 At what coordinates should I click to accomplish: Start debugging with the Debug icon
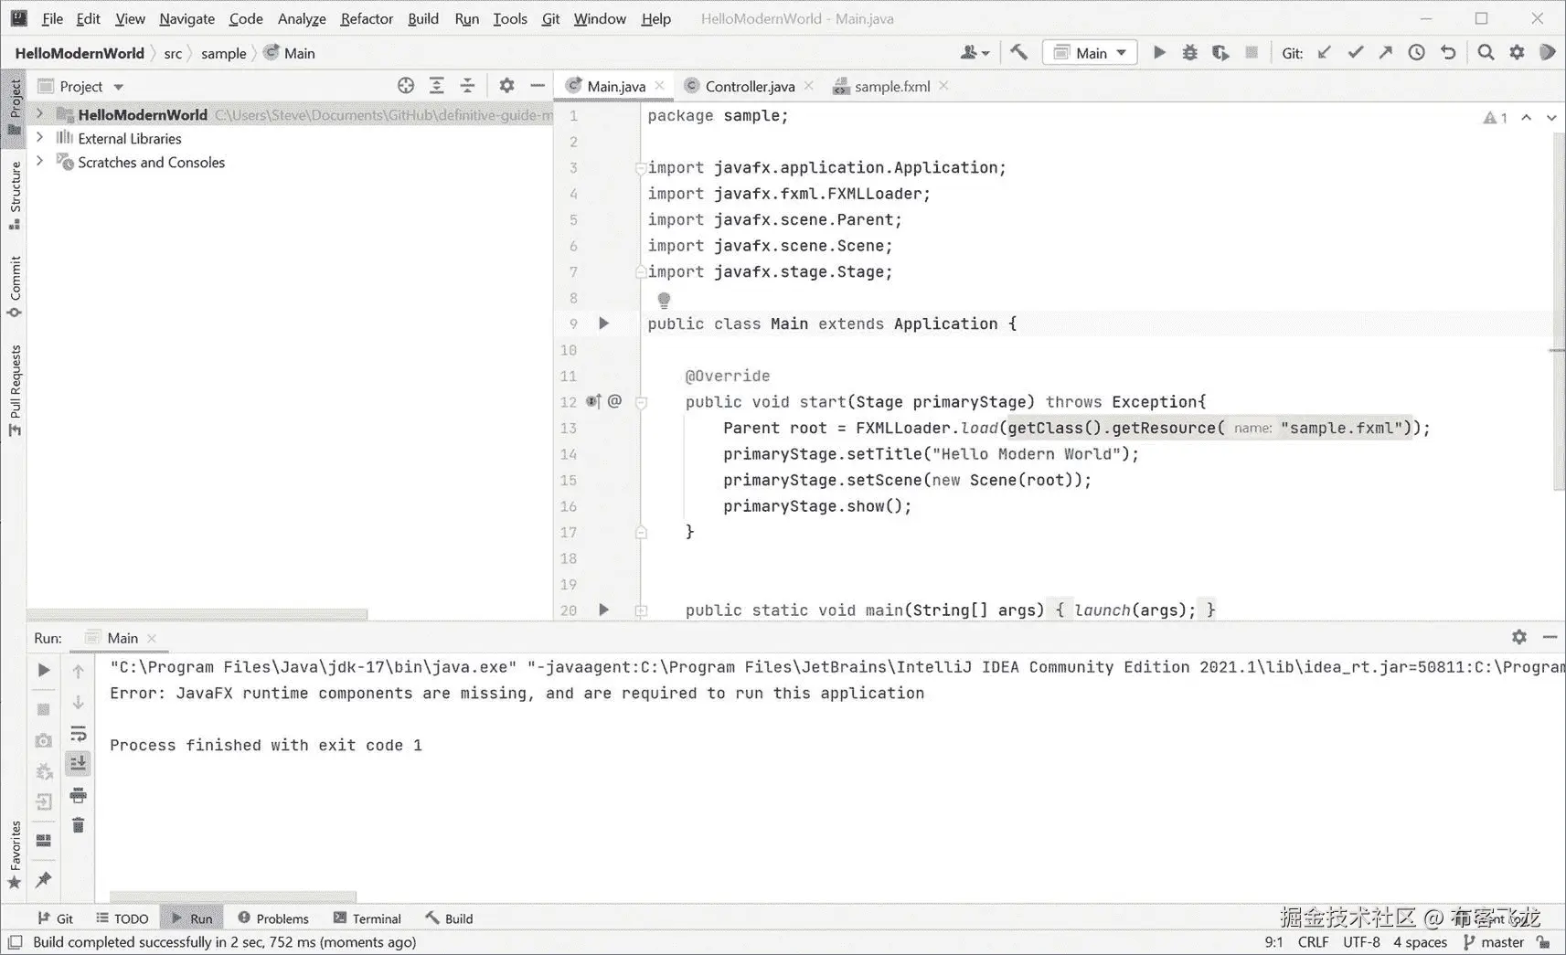(1189, 52)
